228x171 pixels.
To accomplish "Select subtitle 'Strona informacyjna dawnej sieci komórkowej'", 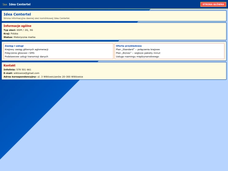I will [37, 18].
